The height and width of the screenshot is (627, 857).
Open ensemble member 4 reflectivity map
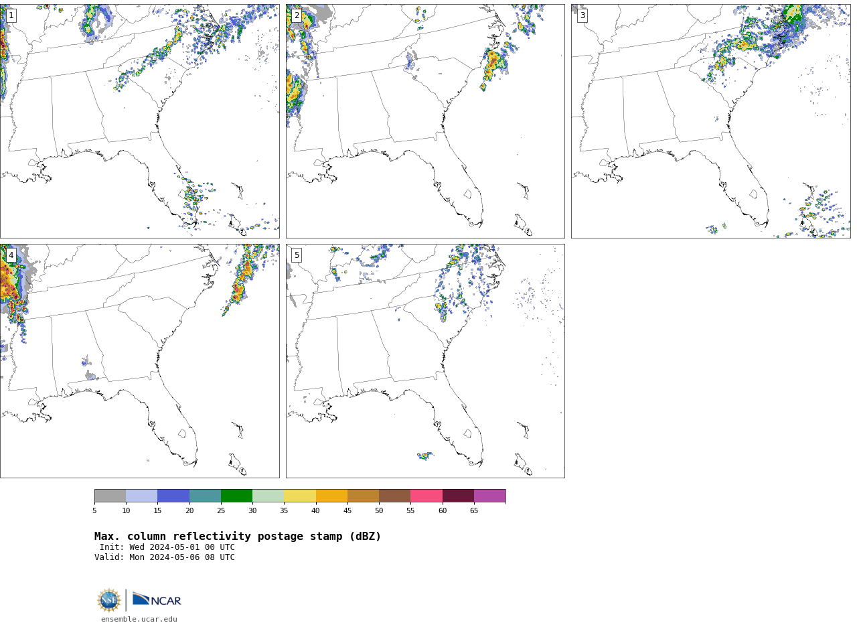(x=139, y=361)
